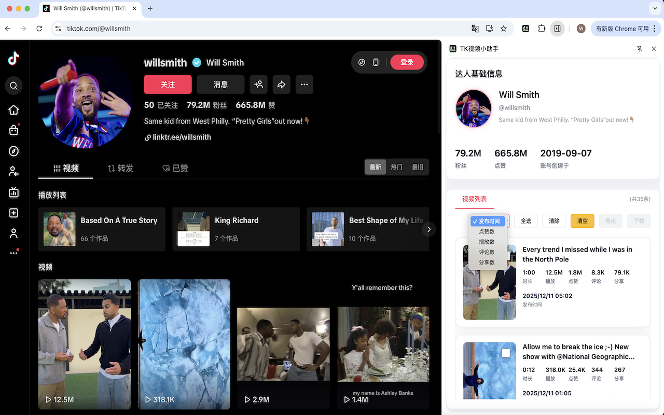Image resolution: width=664 pixels, height=415 pixels.
Task: Switch to the 视频 tab on the profile
Action: click(66, 168)
